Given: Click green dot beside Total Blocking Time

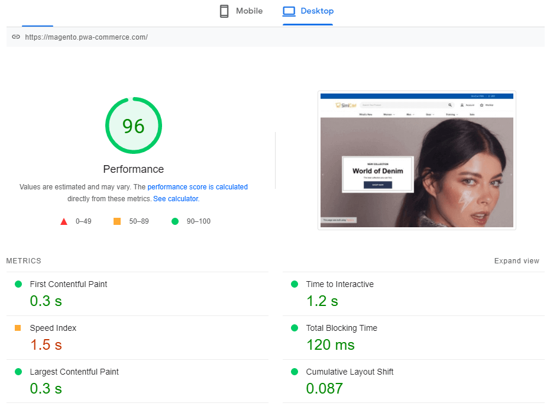Looking at the screenshot, I should (295, 328).
